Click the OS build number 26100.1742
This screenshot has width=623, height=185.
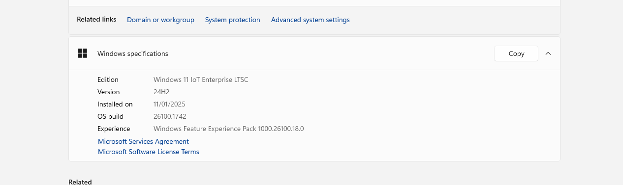[x=170, y=116]
